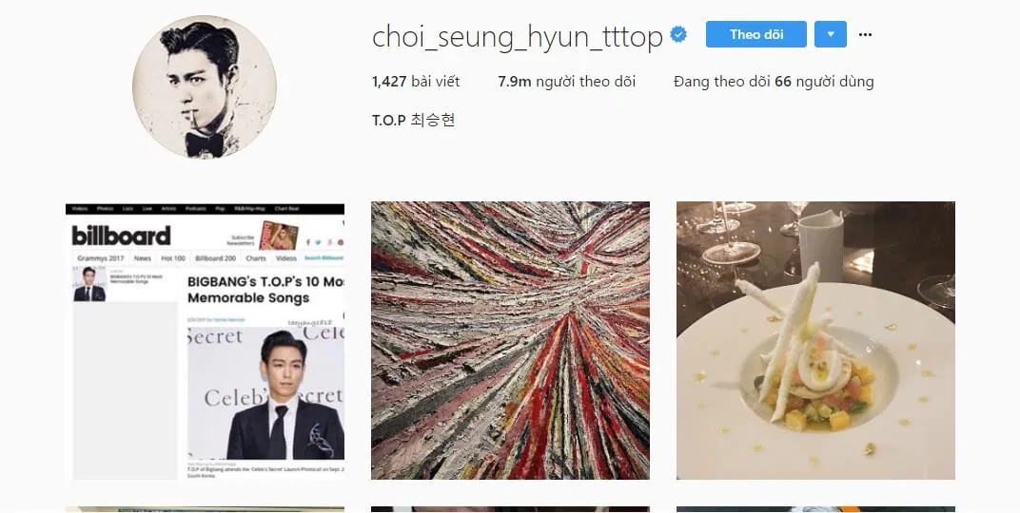Click the Hot 100 tab in Billboard post

(x=173, y=258)
